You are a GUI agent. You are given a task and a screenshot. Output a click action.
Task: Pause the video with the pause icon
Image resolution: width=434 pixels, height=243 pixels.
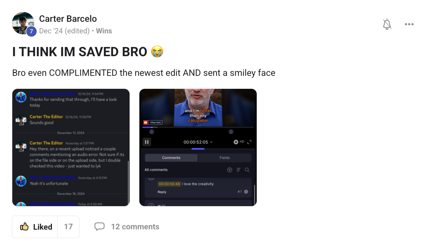[x=147, y=142]
